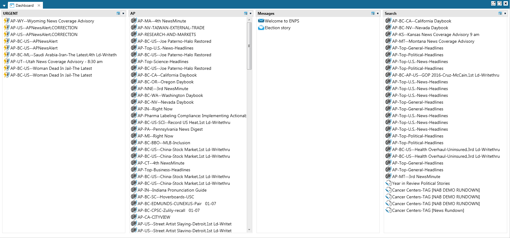Click script icon for Year in Review Political Stories
The width and height of the screenshot is (510, 238).
coord(388,183)
